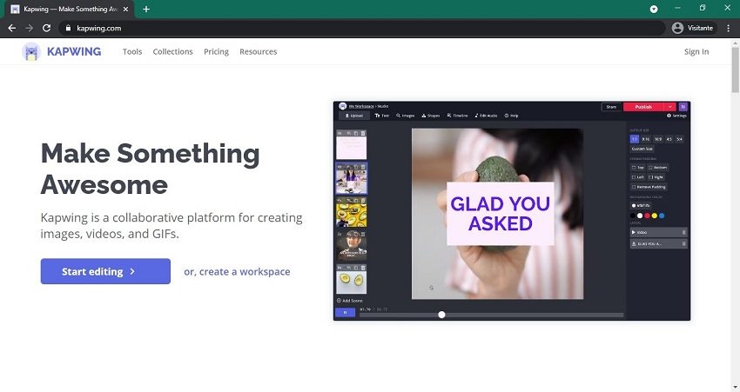Viewport: 740px width, 392px height.
Task: Open the Tools menu
Action: pos(132,52)
